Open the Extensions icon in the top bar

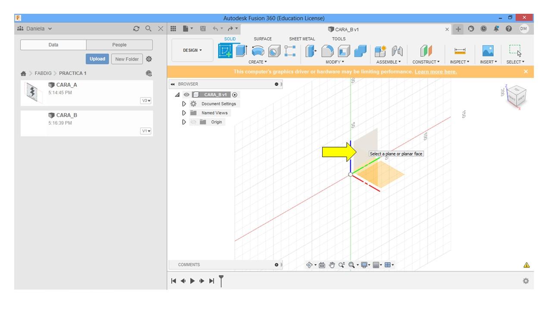471,29
